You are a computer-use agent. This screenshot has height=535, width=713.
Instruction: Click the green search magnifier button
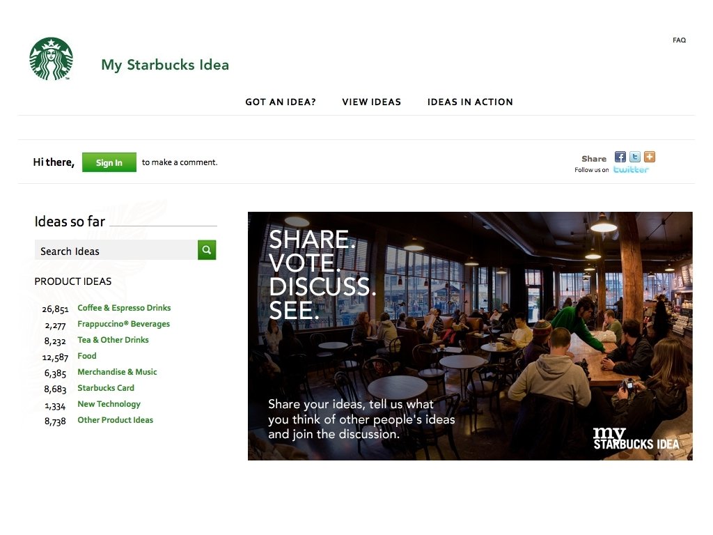[207, 250]
